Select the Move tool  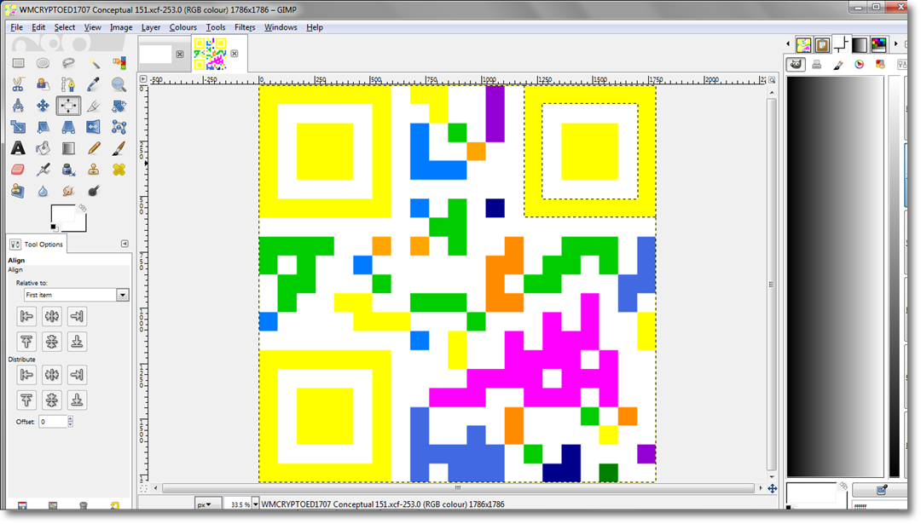click(43, 106)
